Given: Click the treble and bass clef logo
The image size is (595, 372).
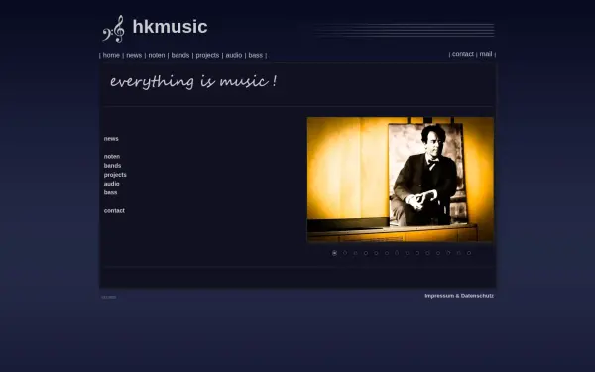Looking at the screenshot, I should pos(113,29).
